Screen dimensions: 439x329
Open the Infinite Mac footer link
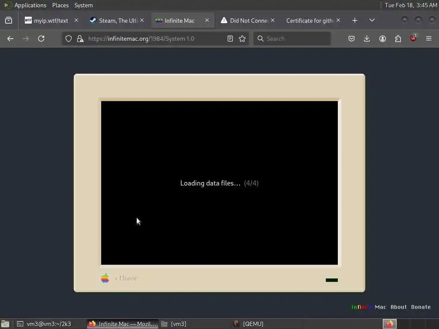(x=369, y=307)
